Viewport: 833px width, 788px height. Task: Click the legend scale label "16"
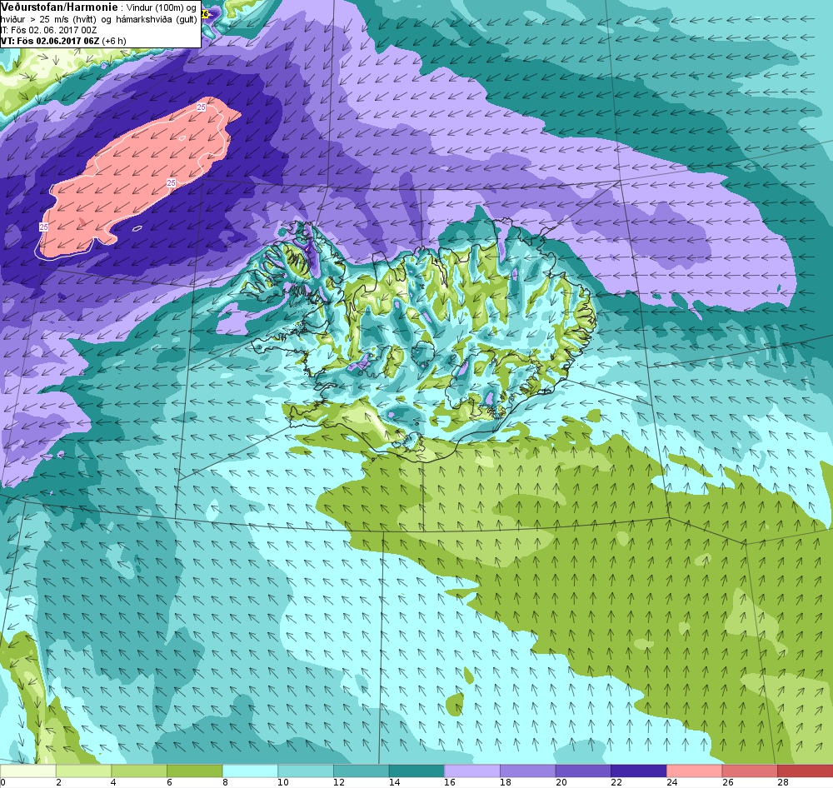coord(450,782)
